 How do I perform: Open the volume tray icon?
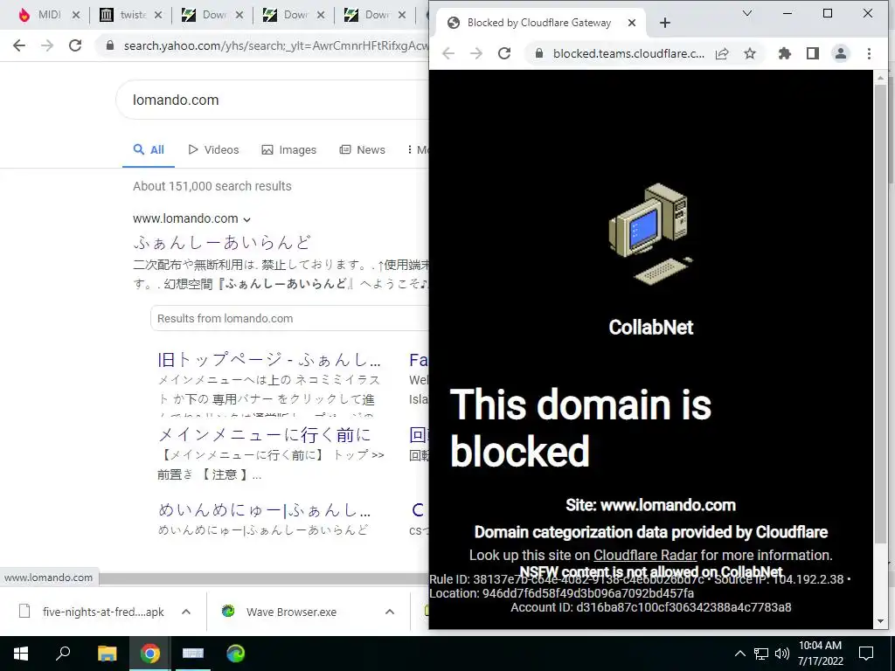tap(782, 654)
